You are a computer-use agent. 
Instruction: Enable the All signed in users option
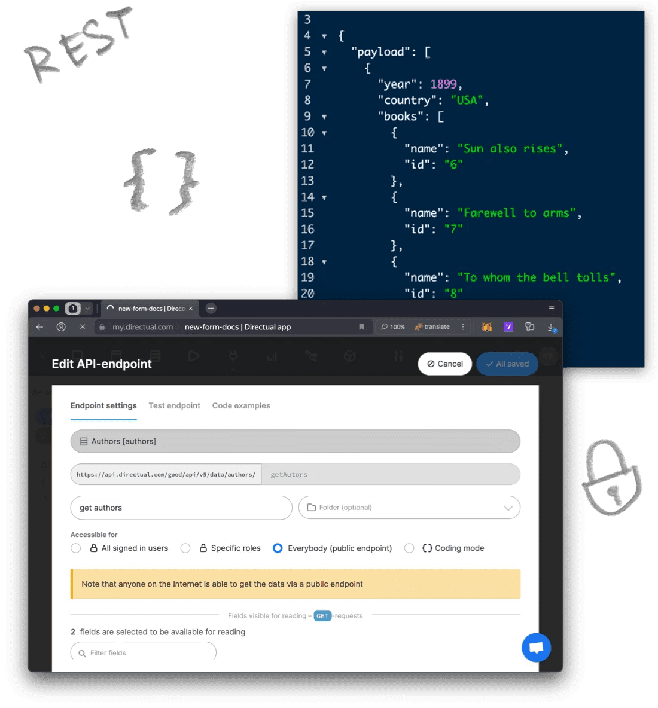(76, 548)
